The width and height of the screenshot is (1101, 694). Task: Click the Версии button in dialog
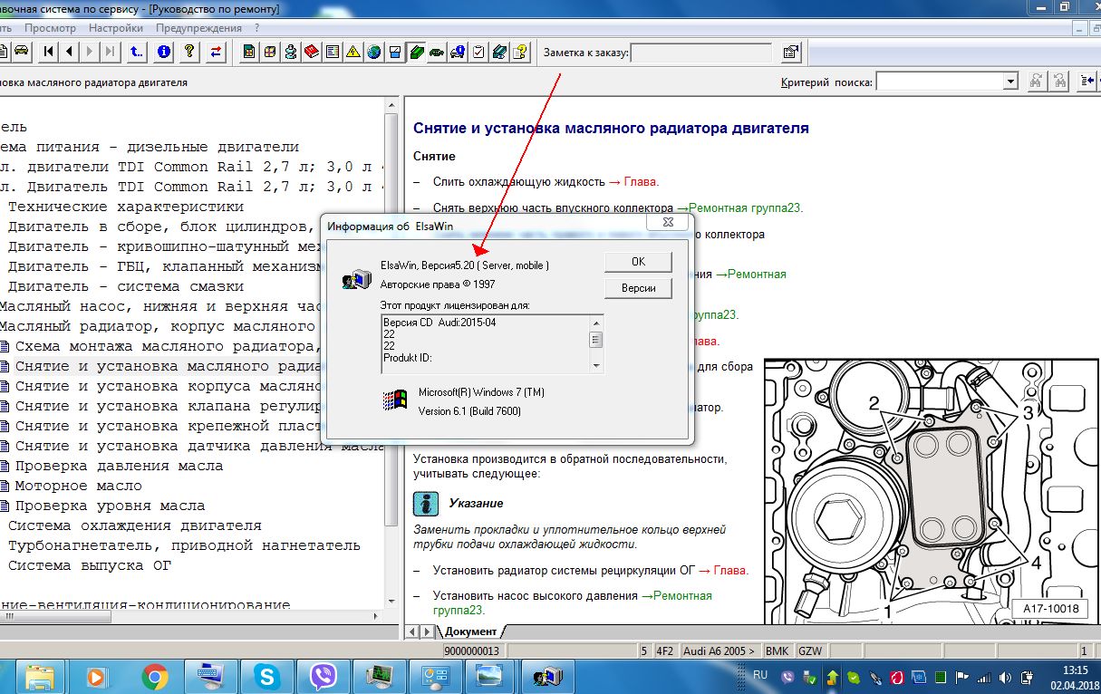click(x=638, y=288)
